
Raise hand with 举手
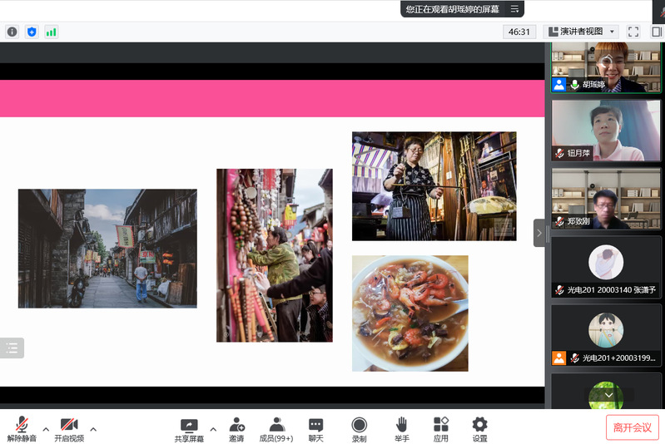[401, 429]
